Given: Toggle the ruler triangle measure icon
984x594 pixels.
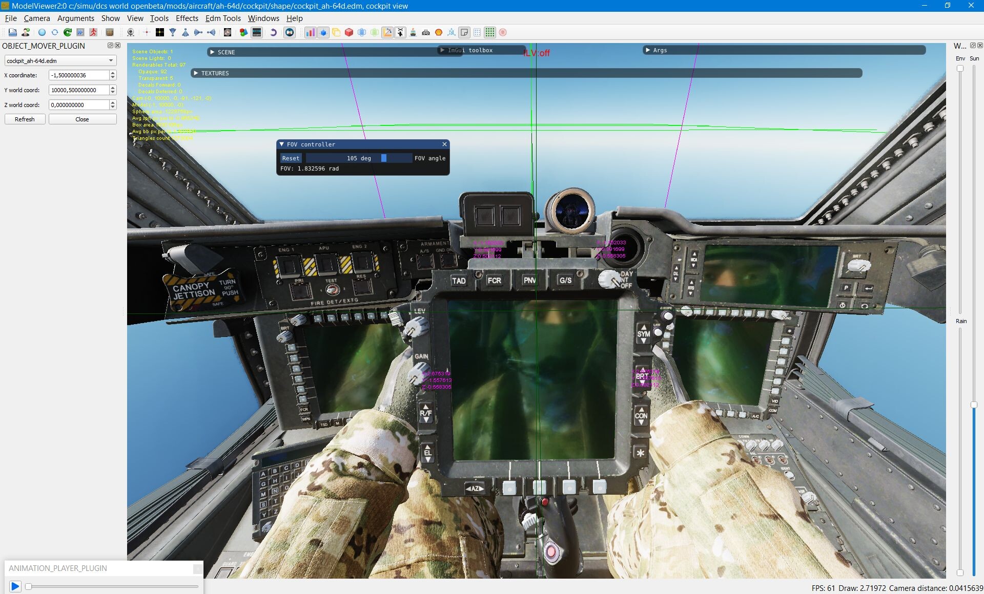Looking at the screenshot, I should click(387, 32).
